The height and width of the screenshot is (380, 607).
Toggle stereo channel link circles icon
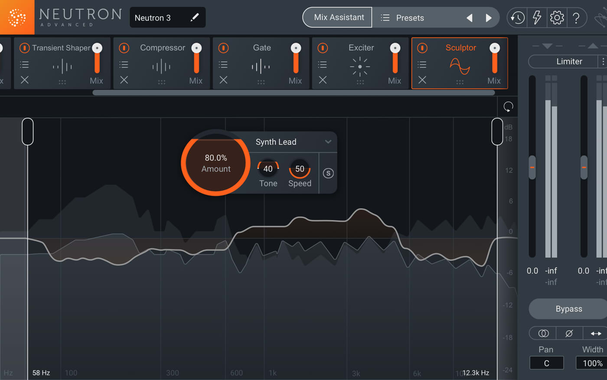pyautogui.click(x=543, y=333)
